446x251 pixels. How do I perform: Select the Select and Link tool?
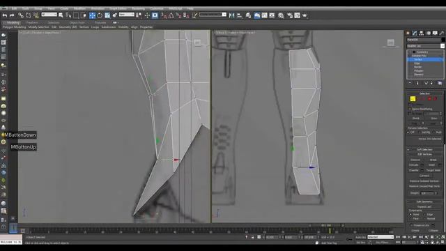21,15
